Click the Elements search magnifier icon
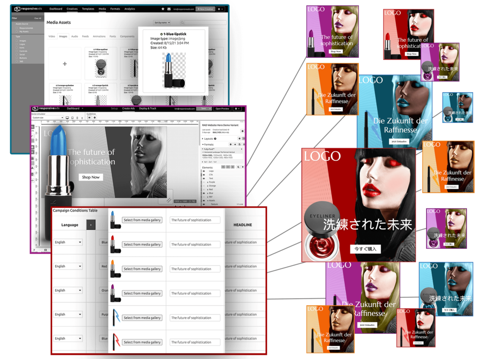The image size is (479, 359). (238, 167)
